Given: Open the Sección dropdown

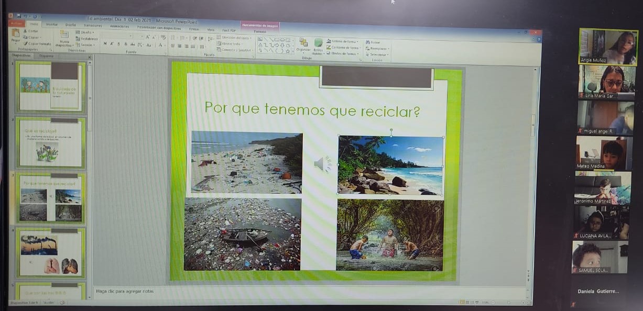Looking at the screenshot, I should pos(86,45).
